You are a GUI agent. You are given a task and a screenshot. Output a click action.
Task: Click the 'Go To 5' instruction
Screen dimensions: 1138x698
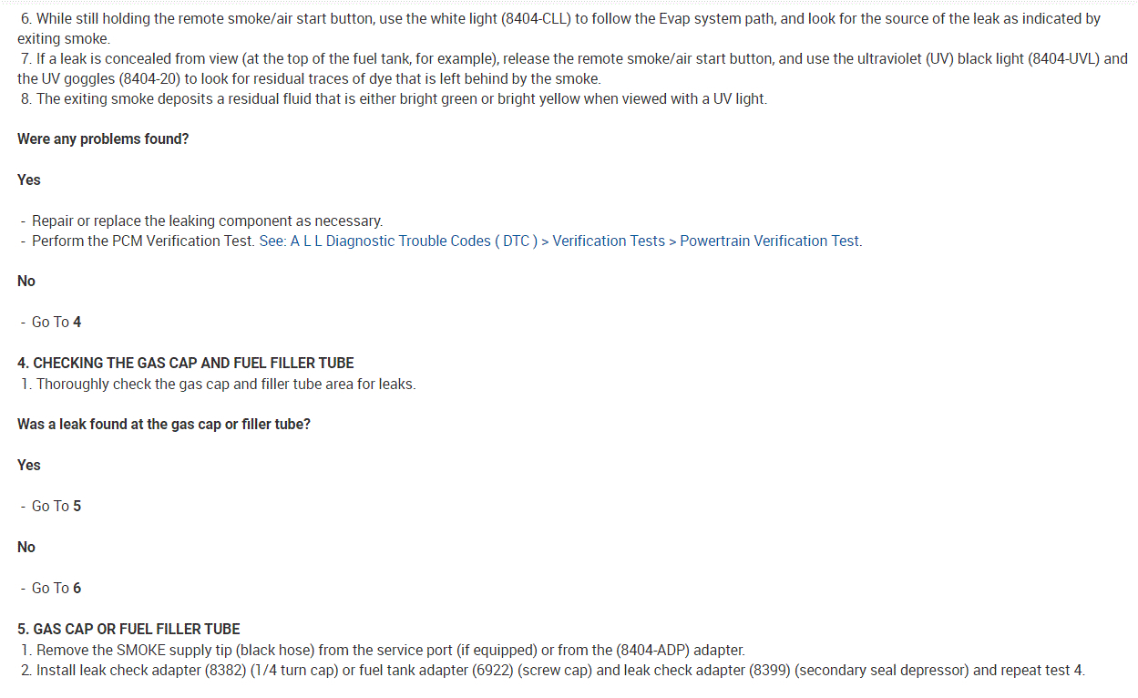click(x=56, y=506)
